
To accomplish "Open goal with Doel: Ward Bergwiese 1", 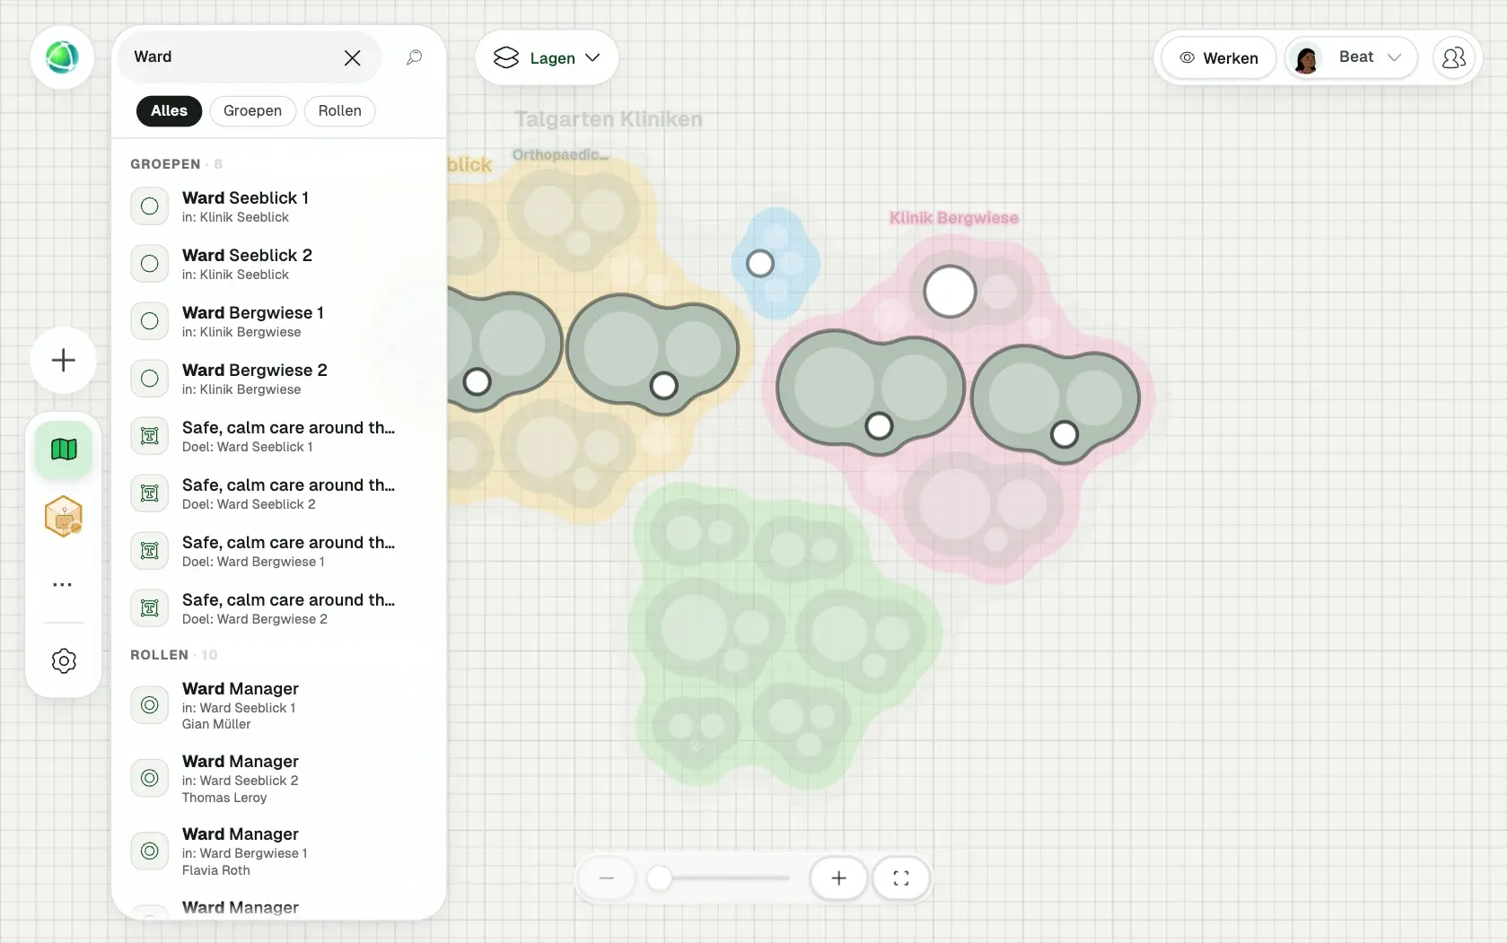I will (x=278, y=551).
